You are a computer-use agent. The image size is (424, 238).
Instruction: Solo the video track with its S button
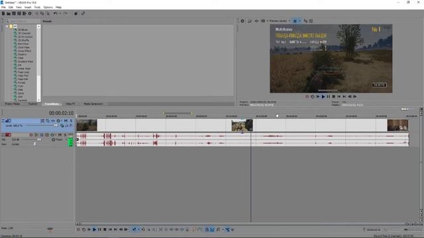(71, 121)
